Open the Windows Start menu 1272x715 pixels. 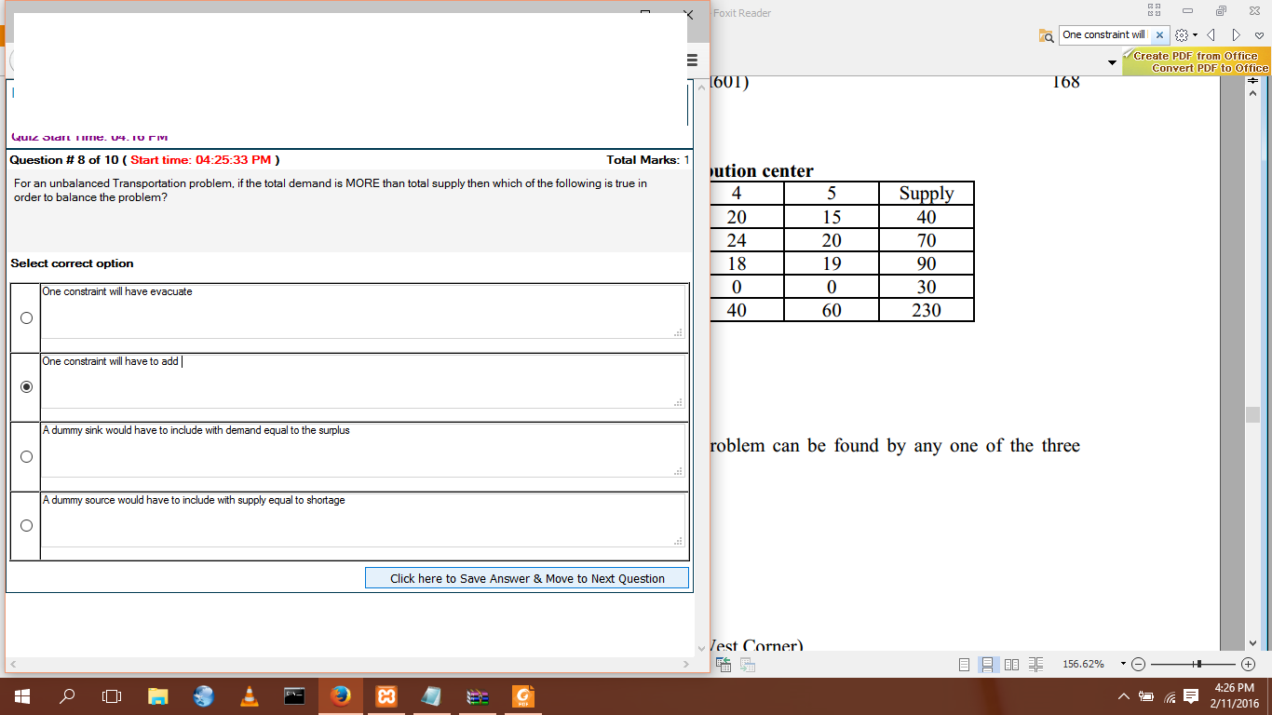point(22,696)
